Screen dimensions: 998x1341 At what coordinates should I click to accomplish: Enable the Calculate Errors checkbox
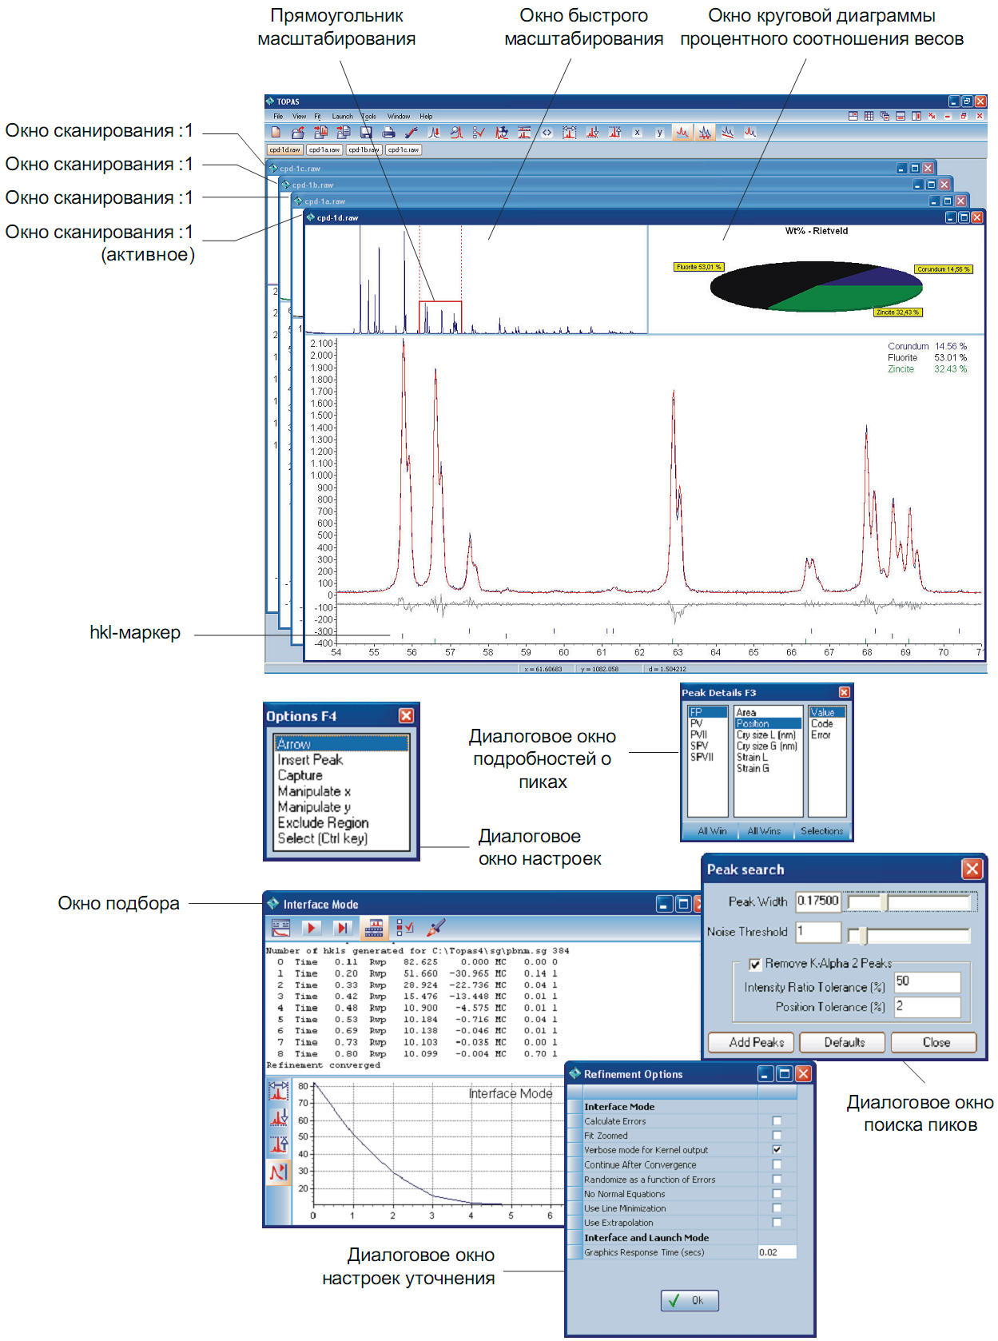click(x=777, y=1121)
